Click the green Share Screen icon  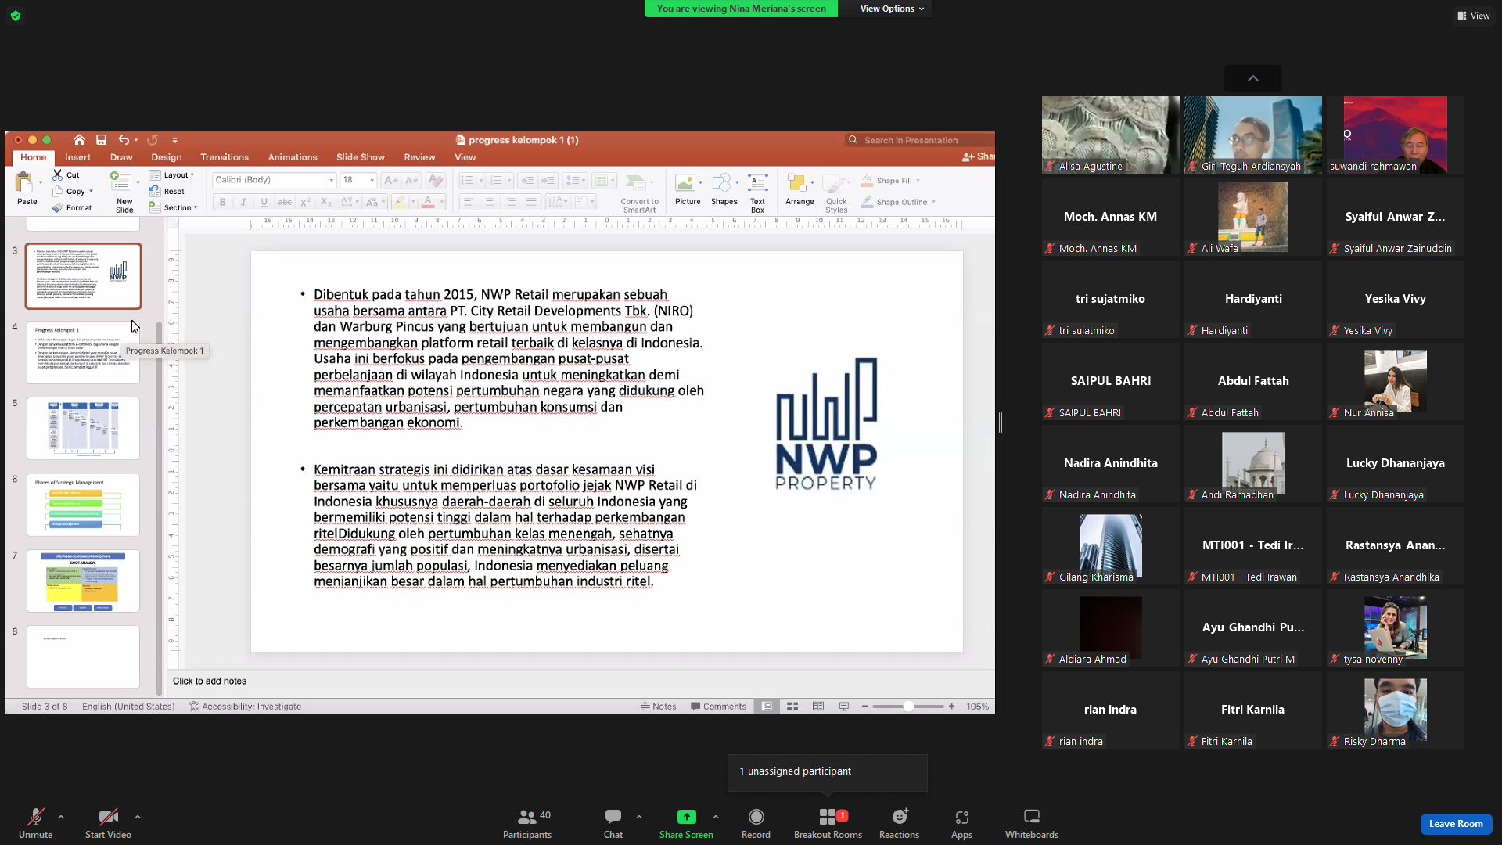[x=686, y=817]
